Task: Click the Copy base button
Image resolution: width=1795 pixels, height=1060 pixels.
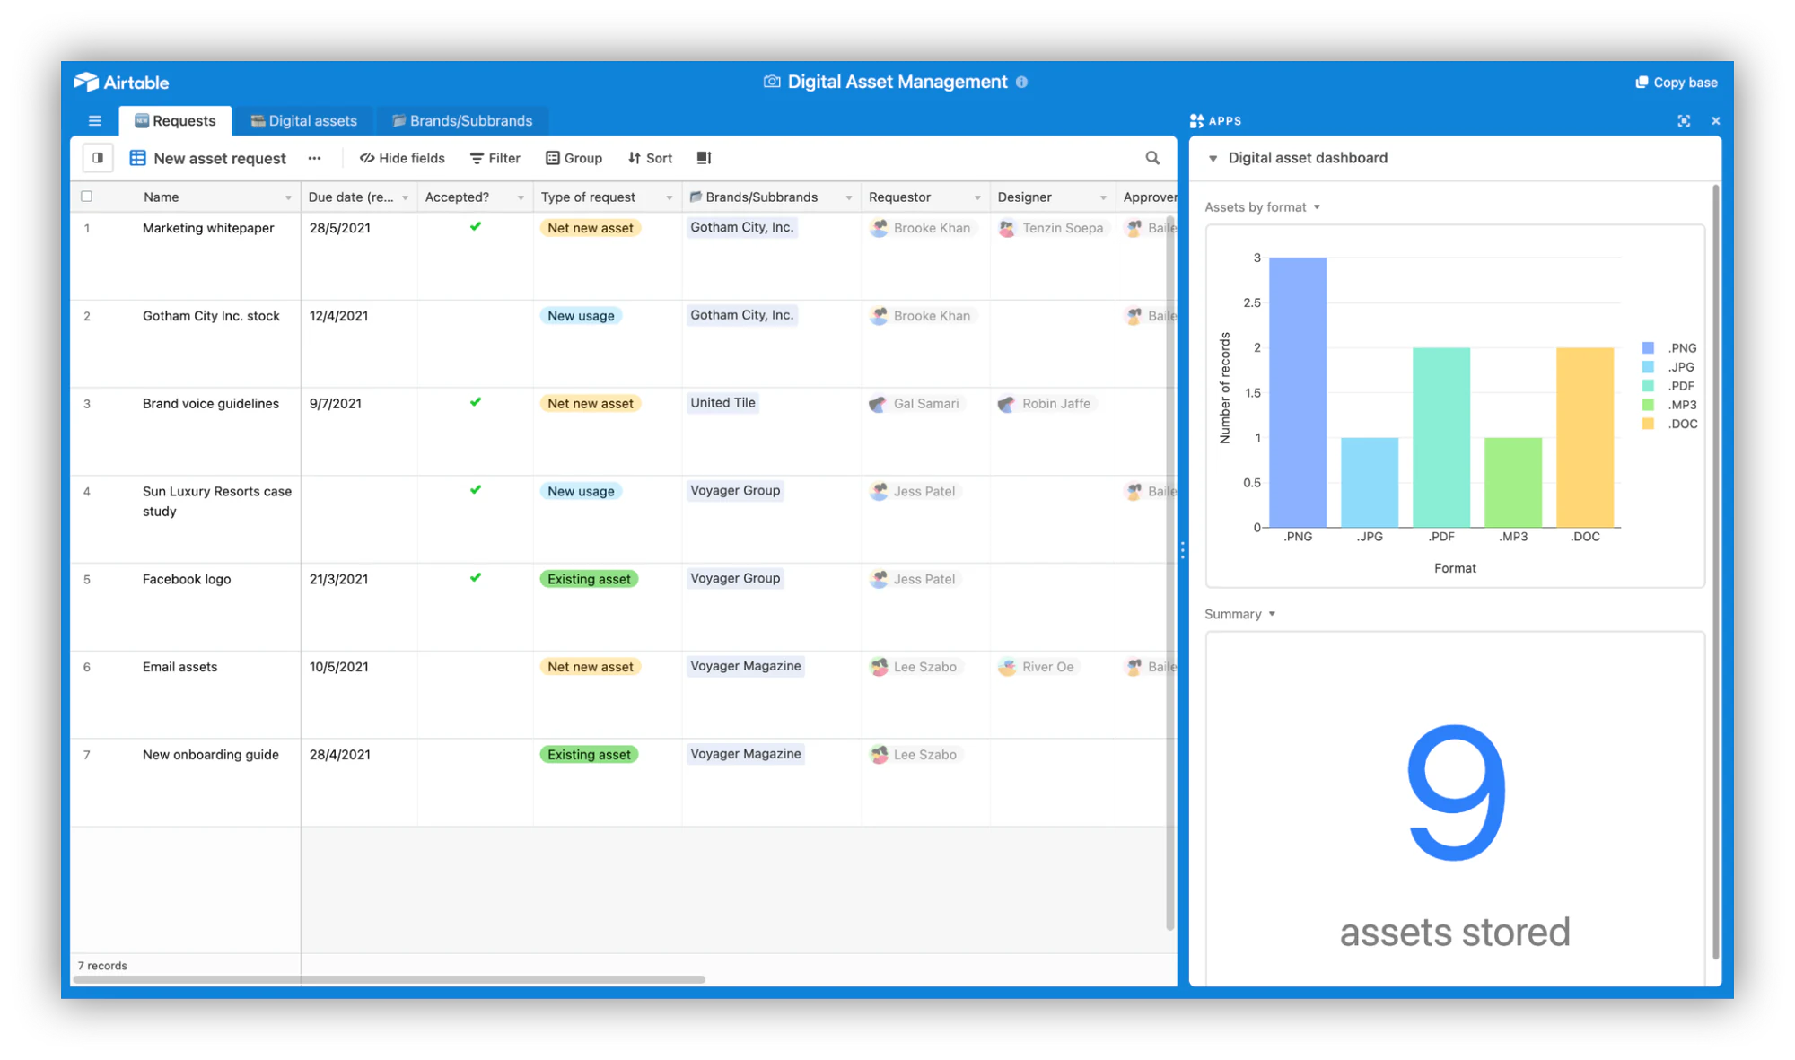Action: (1676, 82)
